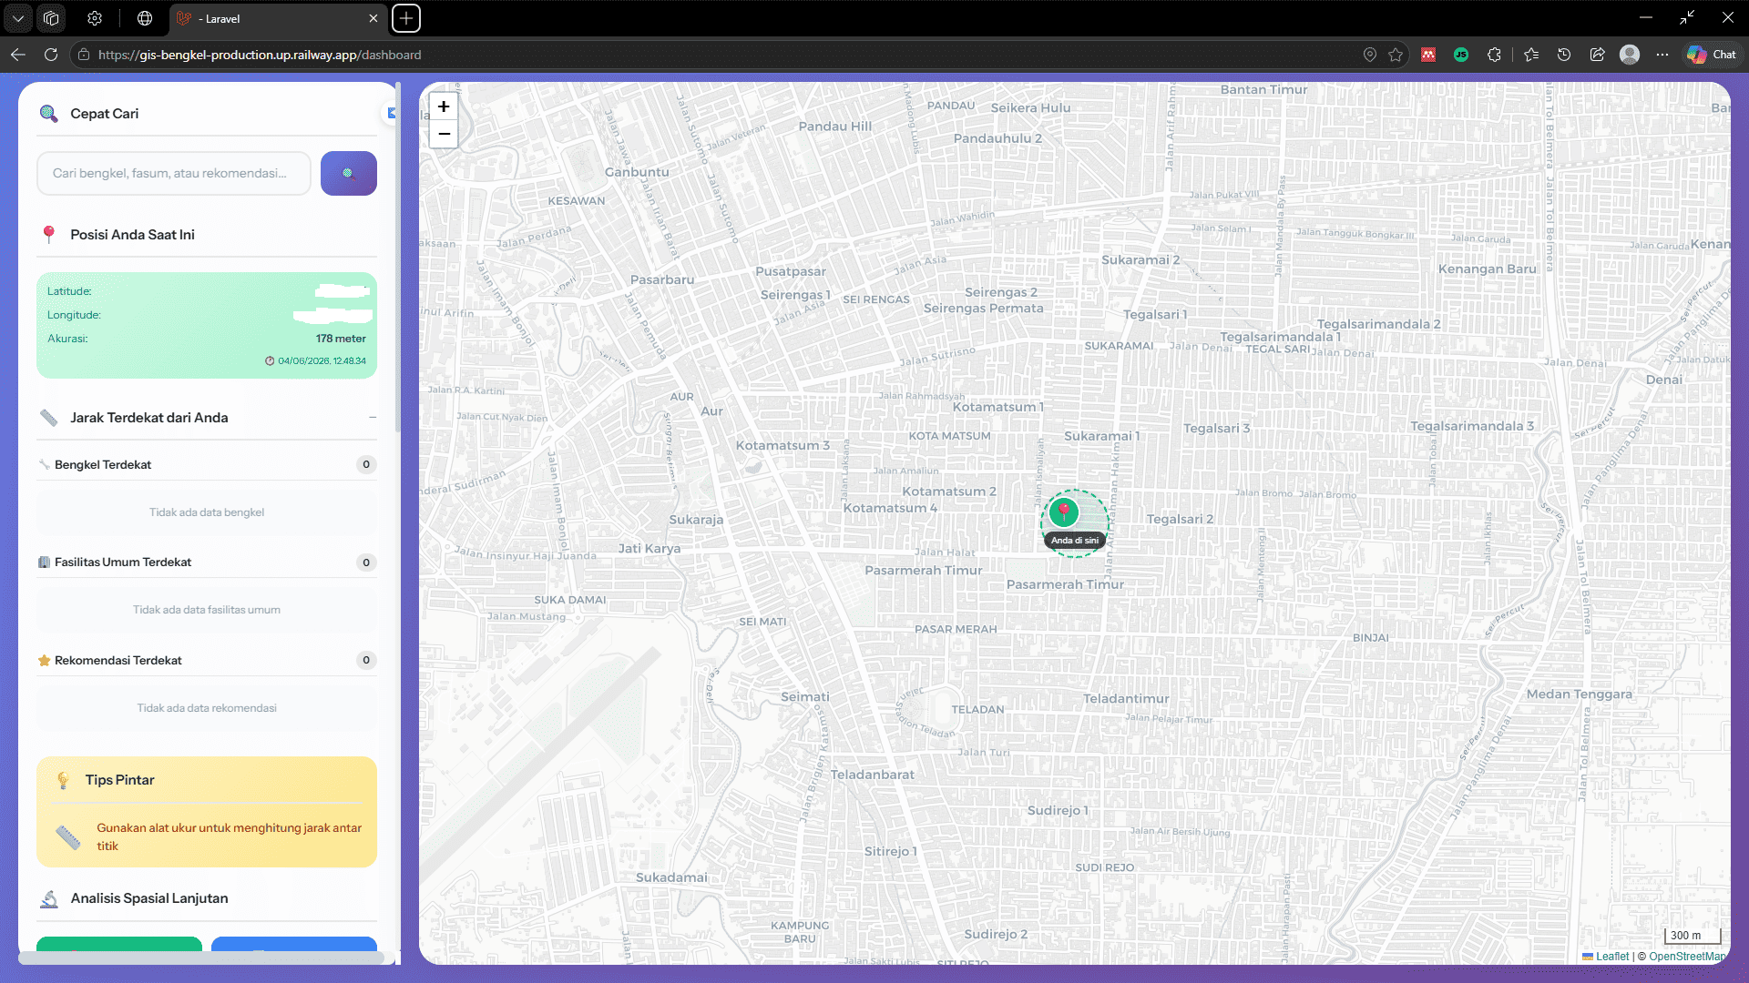Image resolution: width=1749 pixels, height=983 pixels.
Task: Click the Cepat Cari magnifier icon
Action: (48, 114)
